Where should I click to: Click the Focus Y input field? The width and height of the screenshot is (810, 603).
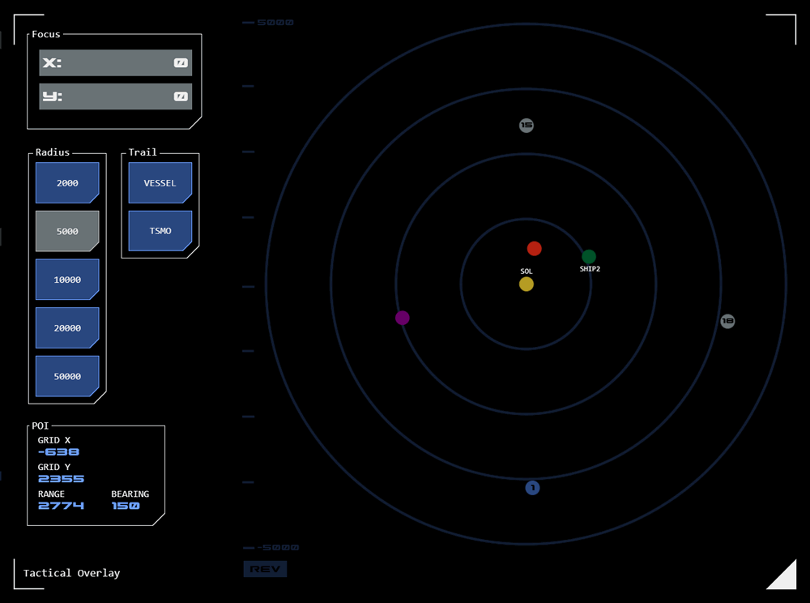tap(116, 96)
